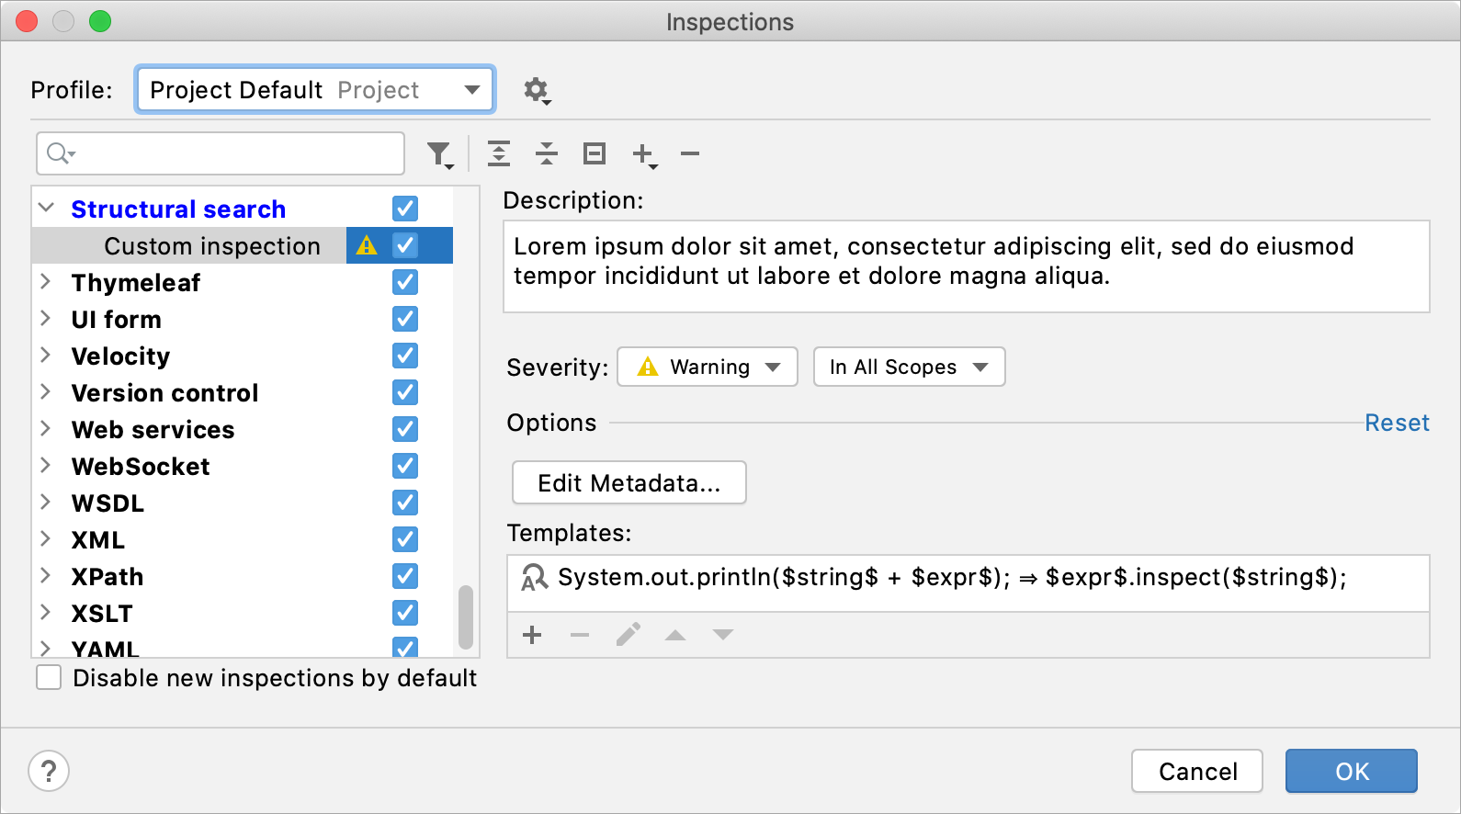Select the Custom inspection item
Viewport: 1461px width, 814px height.
pyautogui.click(x=212, y=246)
